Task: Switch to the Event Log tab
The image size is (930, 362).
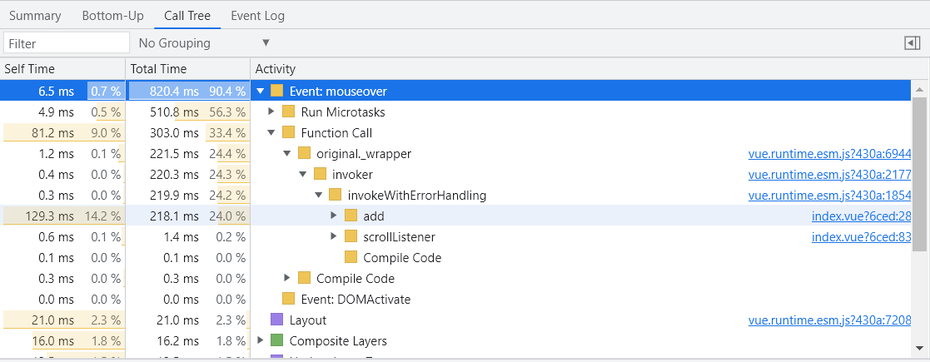Action: 257,16
